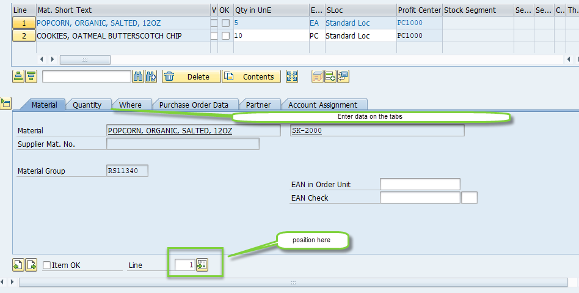Screen dimensions: 579x293
Task: Go to previous item arrow icon
Action: [18, 265]
